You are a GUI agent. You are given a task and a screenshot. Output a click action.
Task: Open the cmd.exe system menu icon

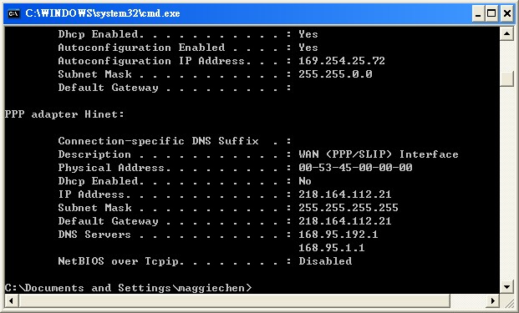14,13
